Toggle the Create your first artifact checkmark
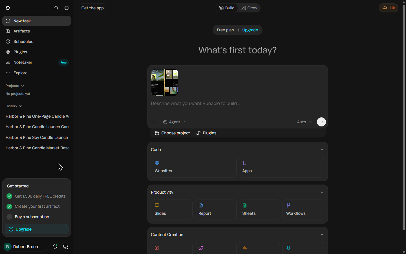 9,207
